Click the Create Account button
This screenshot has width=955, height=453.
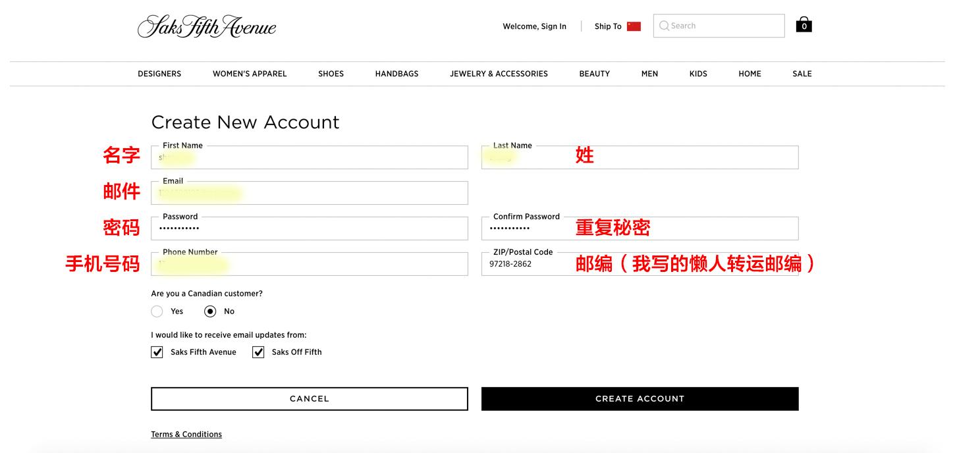640,399
